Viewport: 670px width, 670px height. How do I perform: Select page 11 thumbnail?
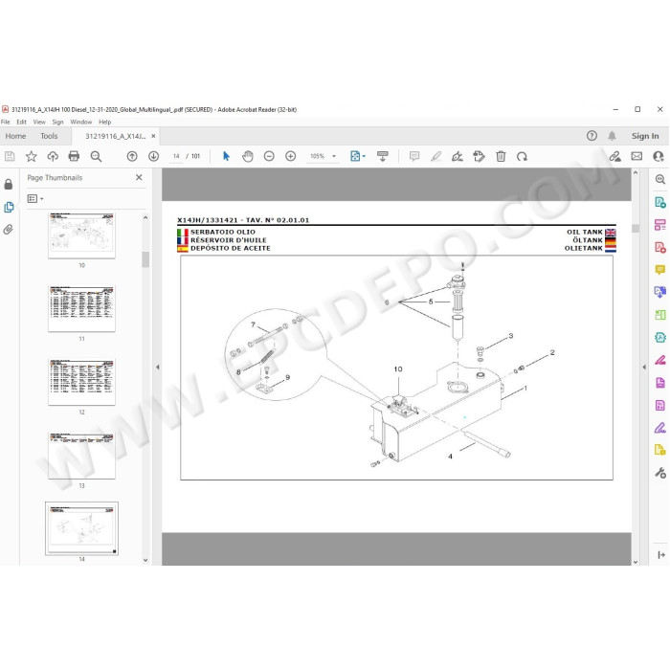pos(81,309)
